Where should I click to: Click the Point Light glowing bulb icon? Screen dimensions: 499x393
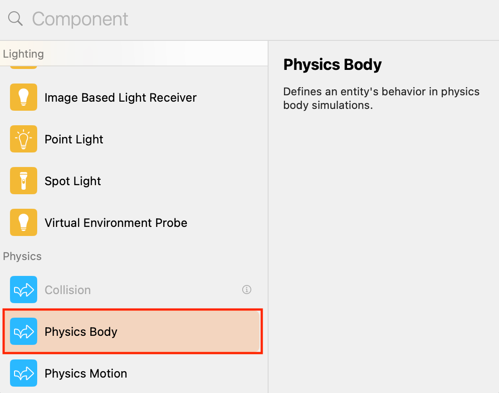coord(24,139)
